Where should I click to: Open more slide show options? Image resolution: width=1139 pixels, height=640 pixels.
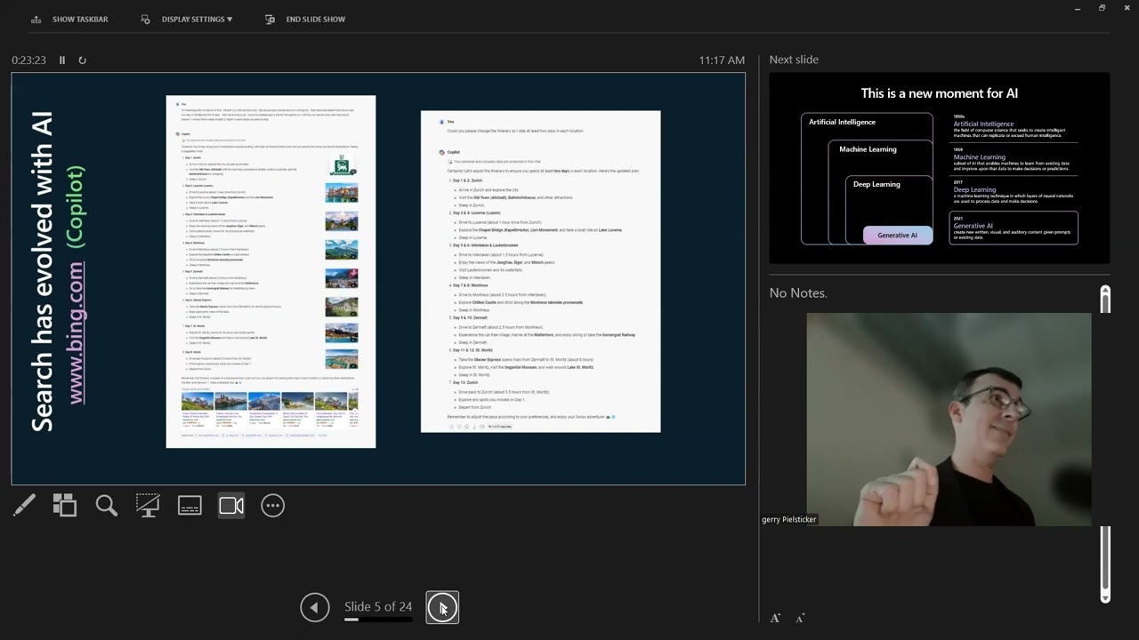pyautogui.click(x=272, y=506)
